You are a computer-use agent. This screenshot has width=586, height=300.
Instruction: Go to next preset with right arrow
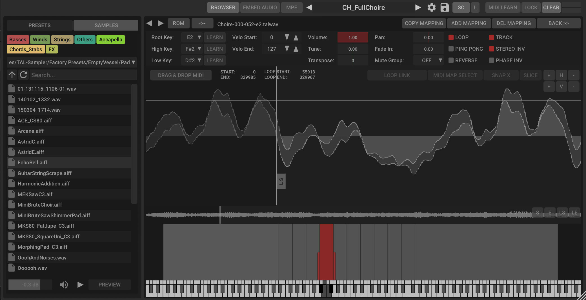point(418,8)
